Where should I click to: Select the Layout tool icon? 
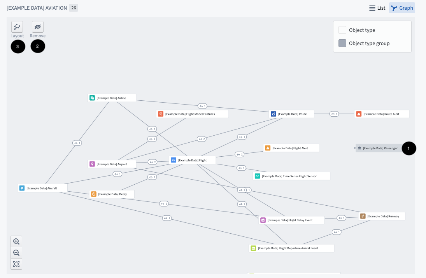[17, 26]
